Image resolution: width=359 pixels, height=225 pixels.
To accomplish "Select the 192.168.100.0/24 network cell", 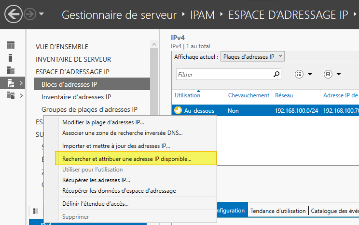I will (x=296, y=111).
